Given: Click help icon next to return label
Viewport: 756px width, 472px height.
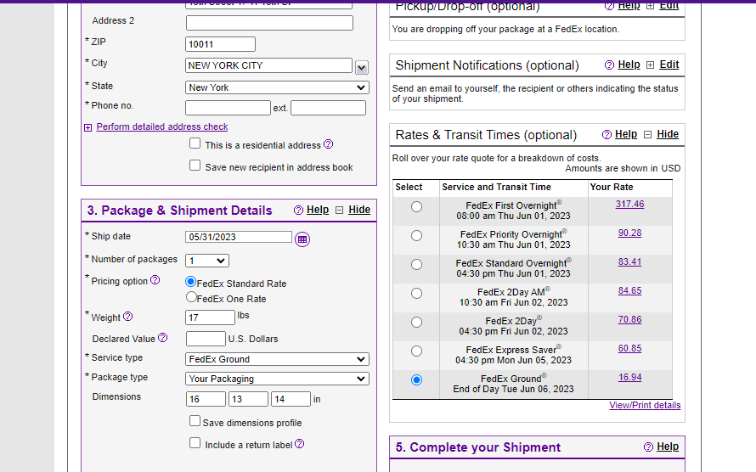Looking at the screenshot, I should tap(299, 444).
